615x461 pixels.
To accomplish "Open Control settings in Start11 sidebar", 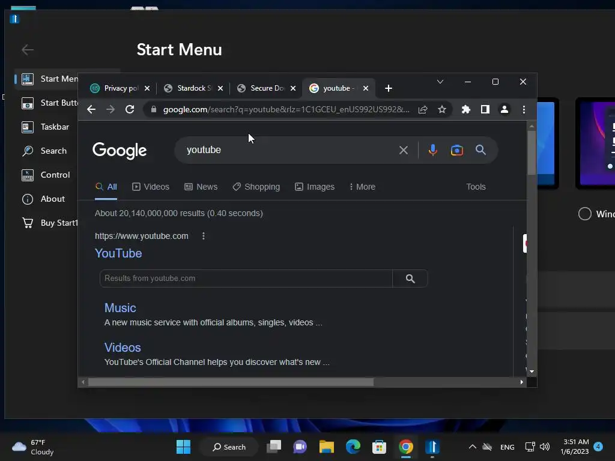I will tap(46, 175).
